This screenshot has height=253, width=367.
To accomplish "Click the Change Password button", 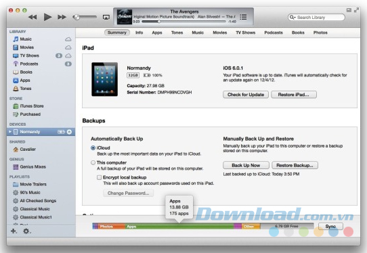I will [x=128, y=193].
